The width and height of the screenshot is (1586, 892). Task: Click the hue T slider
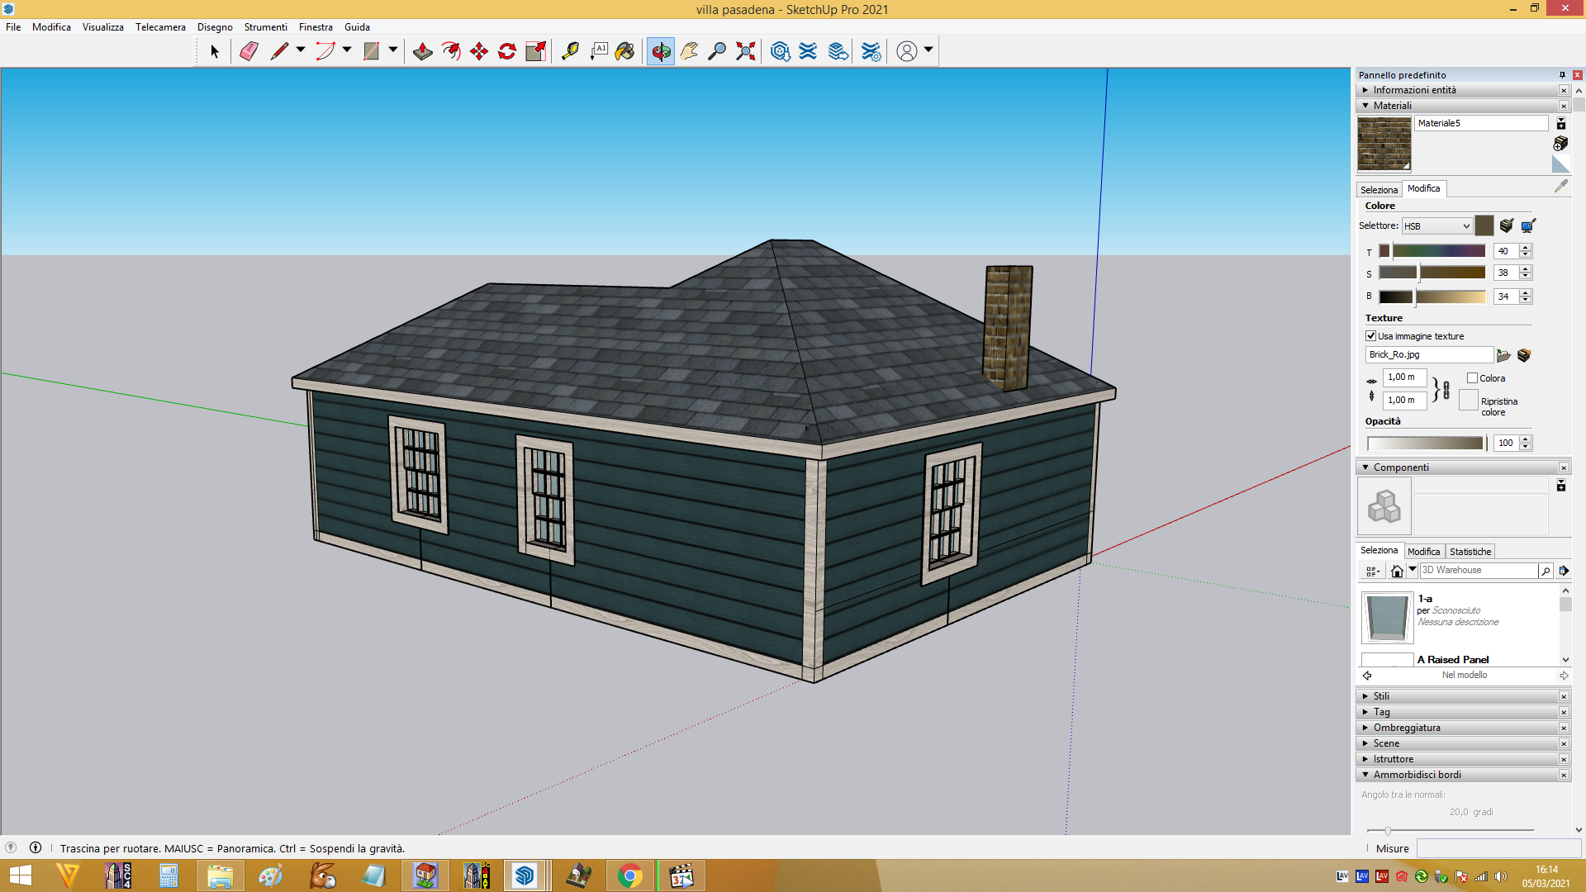[1432, 251]
